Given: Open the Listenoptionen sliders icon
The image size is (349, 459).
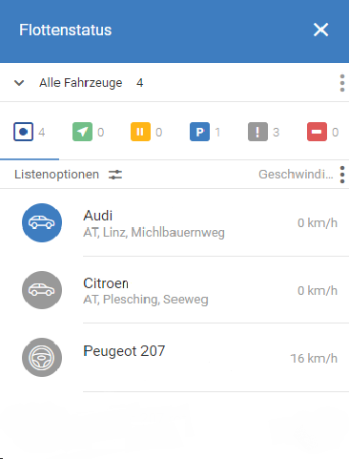Looking at the screenshot, I should pos(115,175).
